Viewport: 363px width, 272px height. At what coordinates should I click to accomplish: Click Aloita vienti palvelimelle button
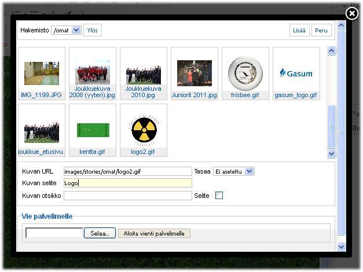click(x=154, y=233)
